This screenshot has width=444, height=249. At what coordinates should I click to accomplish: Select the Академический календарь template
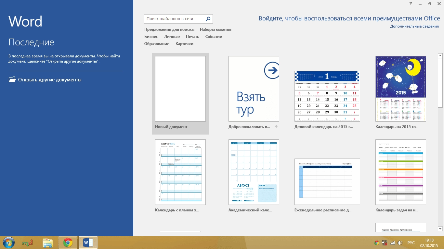pyautogui.click(x=254, y=172)
